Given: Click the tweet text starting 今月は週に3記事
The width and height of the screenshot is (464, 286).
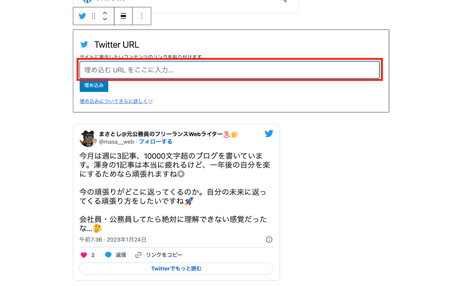Looking at the screenshot, I should 175,165.
